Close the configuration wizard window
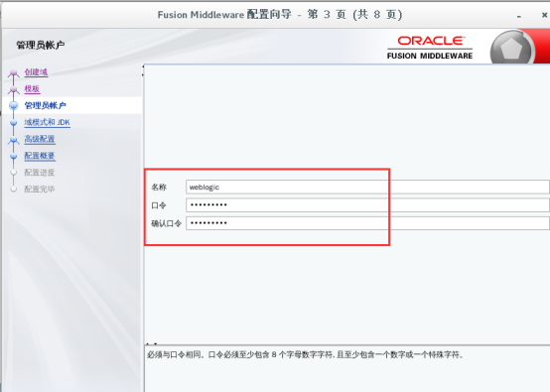Screen dimensions: 550x392 click(x=544, y=15)
